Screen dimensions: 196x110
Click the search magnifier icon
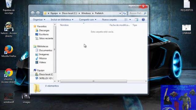(145, 13)
